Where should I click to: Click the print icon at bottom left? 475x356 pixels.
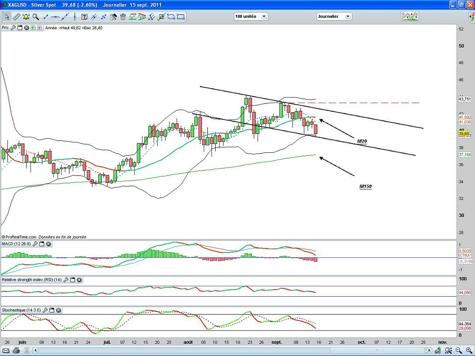pyautogui.click(x=16, y=350)
